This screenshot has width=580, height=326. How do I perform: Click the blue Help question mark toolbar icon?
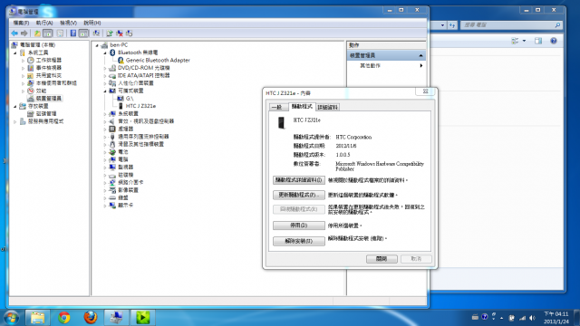pos(73,34)
